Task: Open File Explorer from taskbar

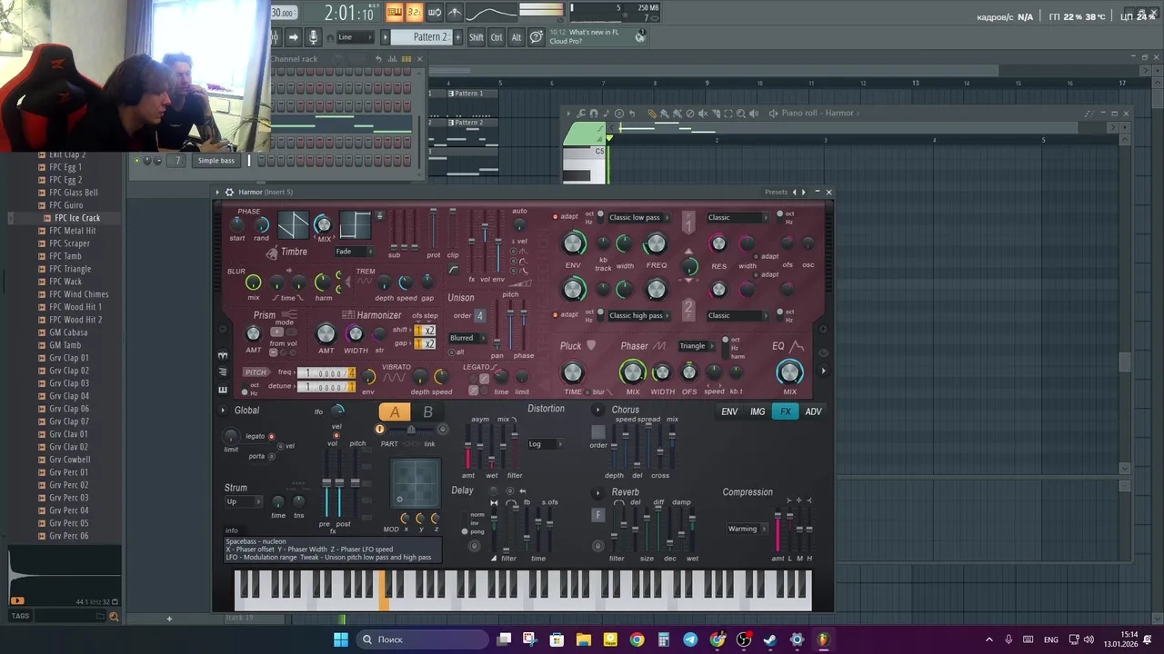Action: click(x=584, y=639)
